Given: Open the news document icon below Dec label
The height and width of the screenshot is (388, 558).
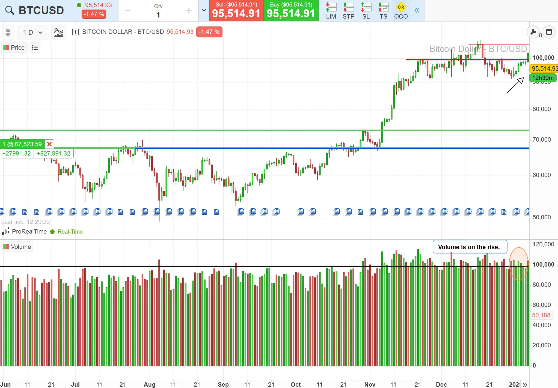Looking at the screenshot, I should [444, 212].
